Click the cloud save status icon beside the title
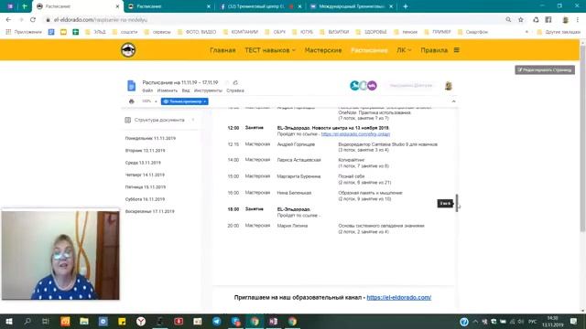 tap(235, 82)
